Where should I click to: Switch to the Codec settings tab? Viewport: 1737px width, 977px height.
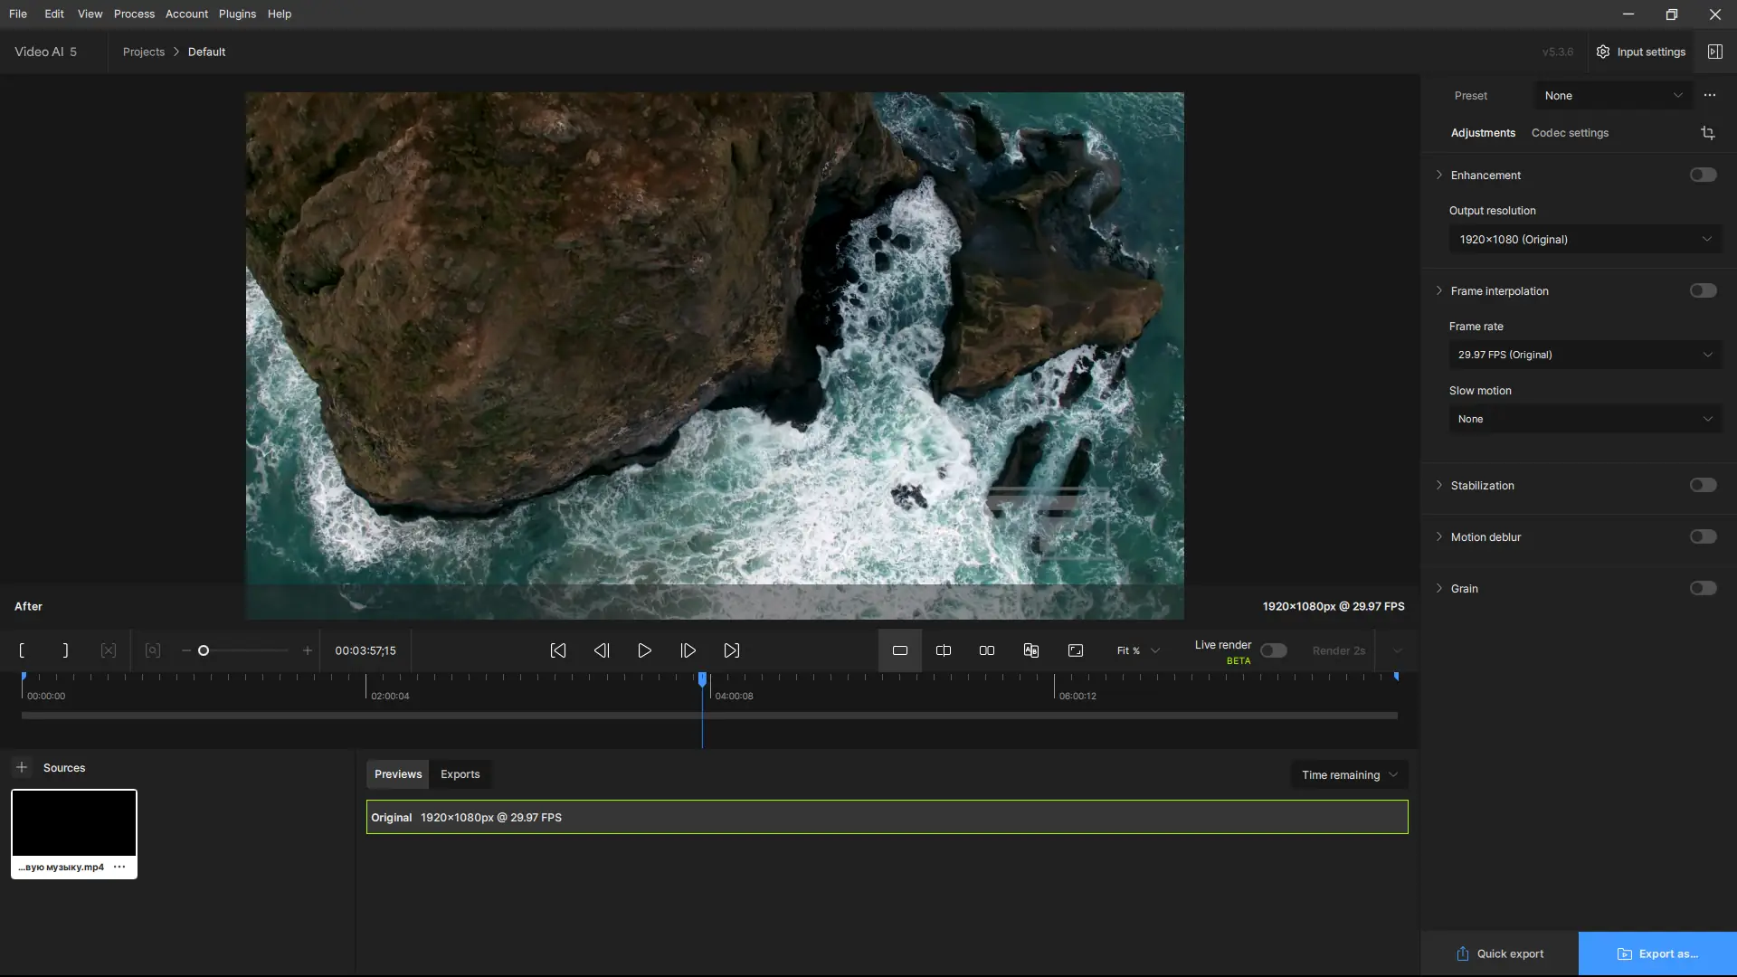point(1569,133)
